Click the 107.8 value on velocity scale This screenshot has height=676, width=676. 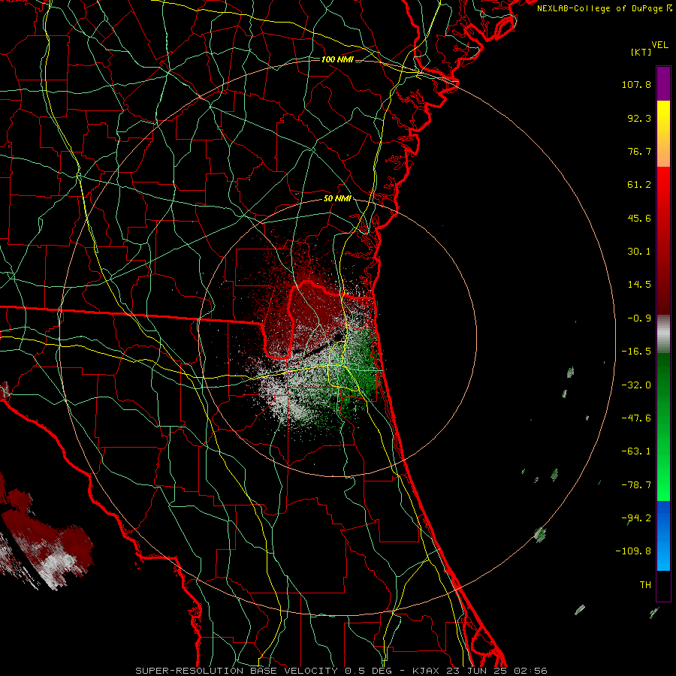point(636,84)
